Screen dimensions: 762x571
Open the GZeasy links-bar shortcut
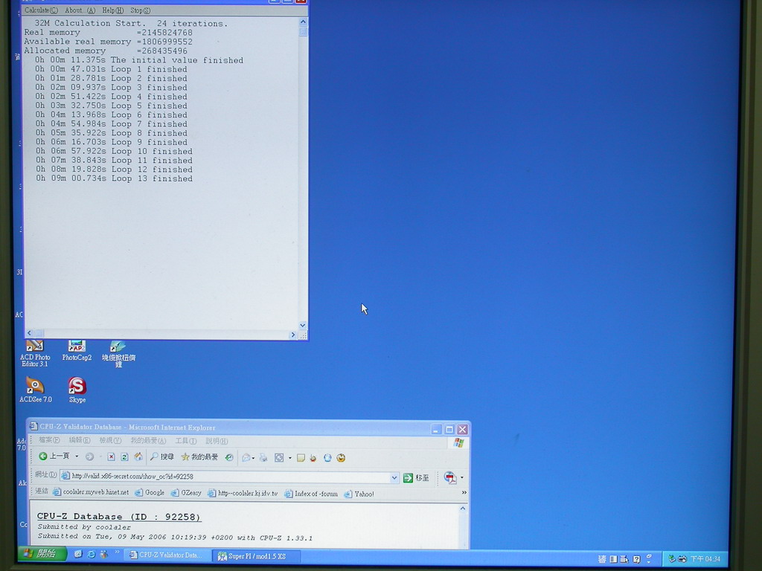(x=186, y=493)
